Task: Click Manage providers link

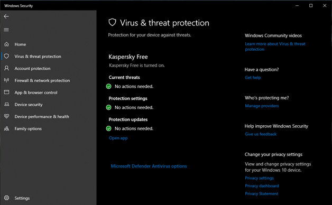Action: tap(262, 106)
